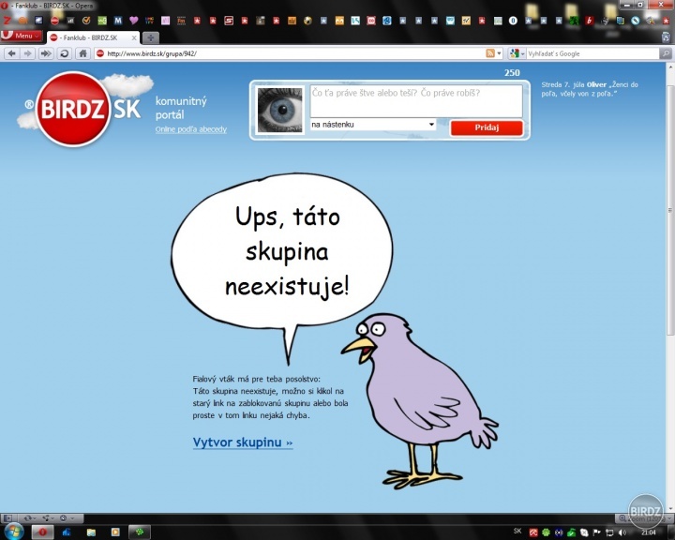Screen dimensions: 675x540
Task: Click the 21:04 clock in tray
Action: click(x=649, y=532)
